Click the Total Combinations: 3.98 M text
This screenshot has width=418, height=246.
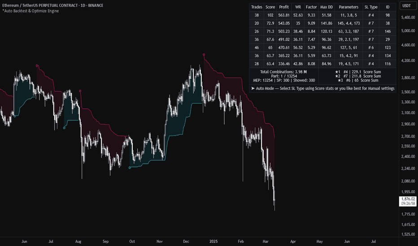(x=283, y=72)
